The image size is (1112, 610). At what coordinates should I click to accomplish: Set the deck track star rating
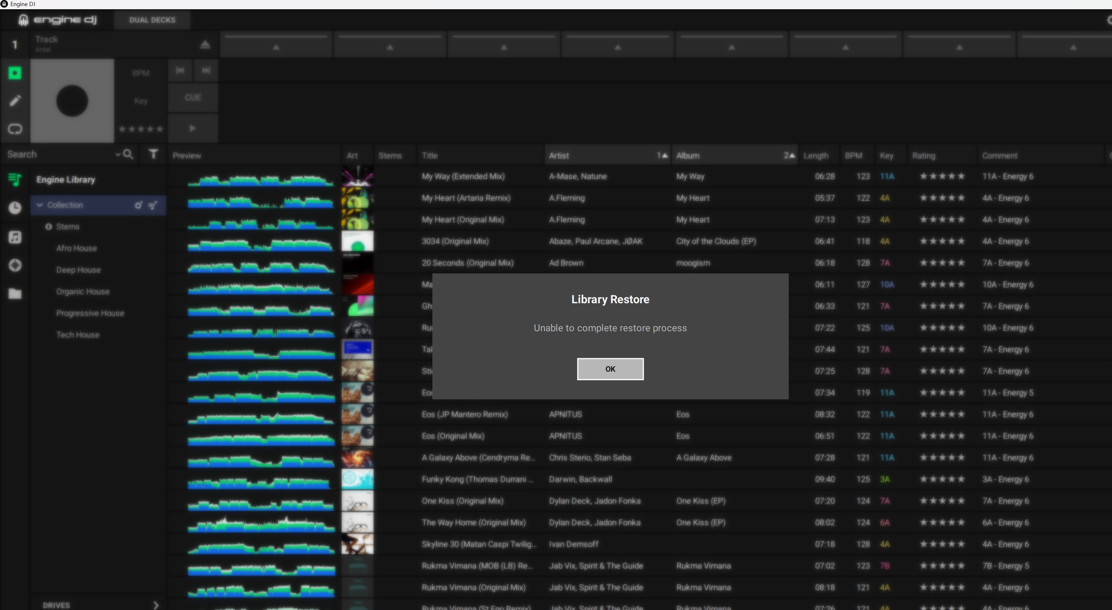coord(141,129)
